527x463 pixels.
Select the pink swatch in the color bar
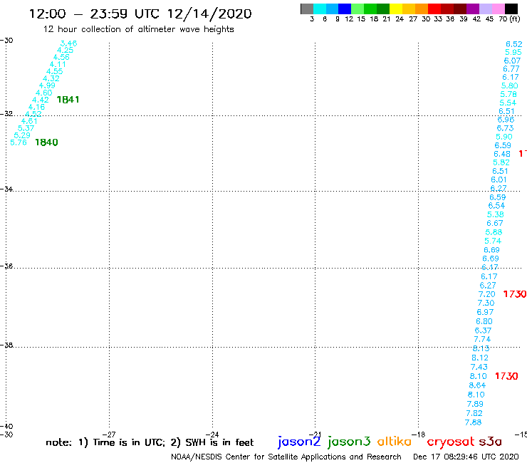click(x=499, y=9)
